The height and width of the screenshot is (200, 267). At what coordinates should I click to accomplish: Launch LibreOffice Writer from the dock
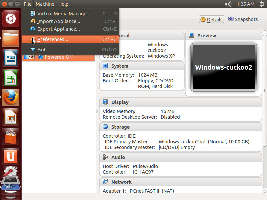click(11, 58)
